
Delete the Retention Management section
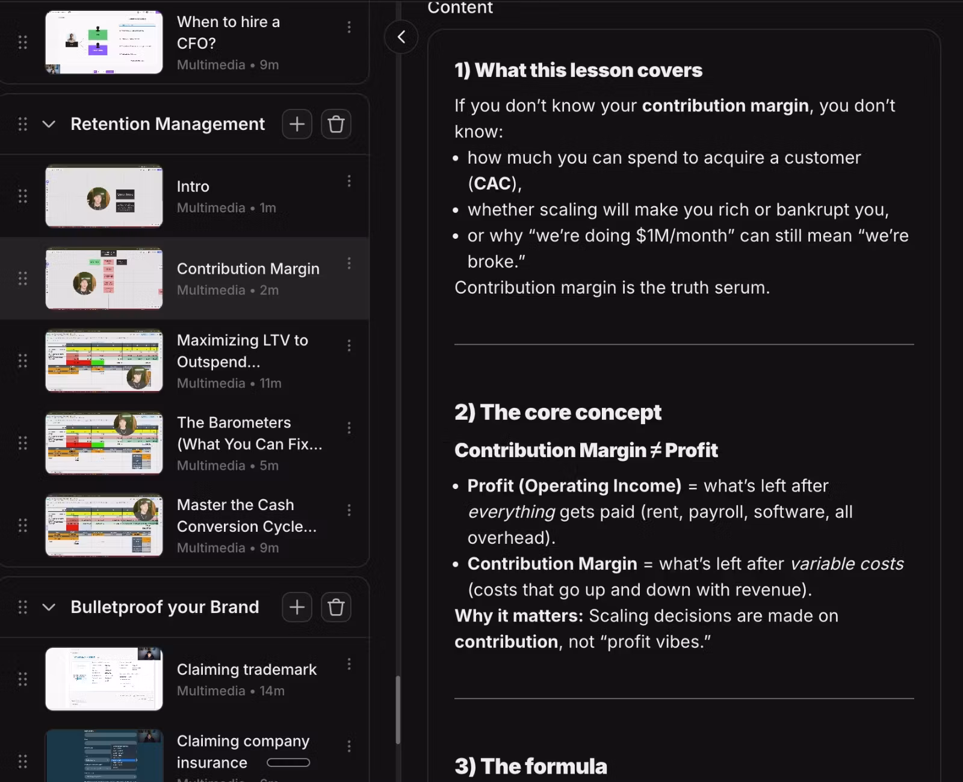(x=336, y=124)
